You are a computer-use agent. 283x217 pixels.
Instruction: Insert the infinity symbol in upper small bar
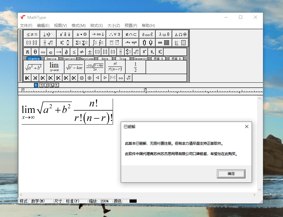[x=43, y=52]
